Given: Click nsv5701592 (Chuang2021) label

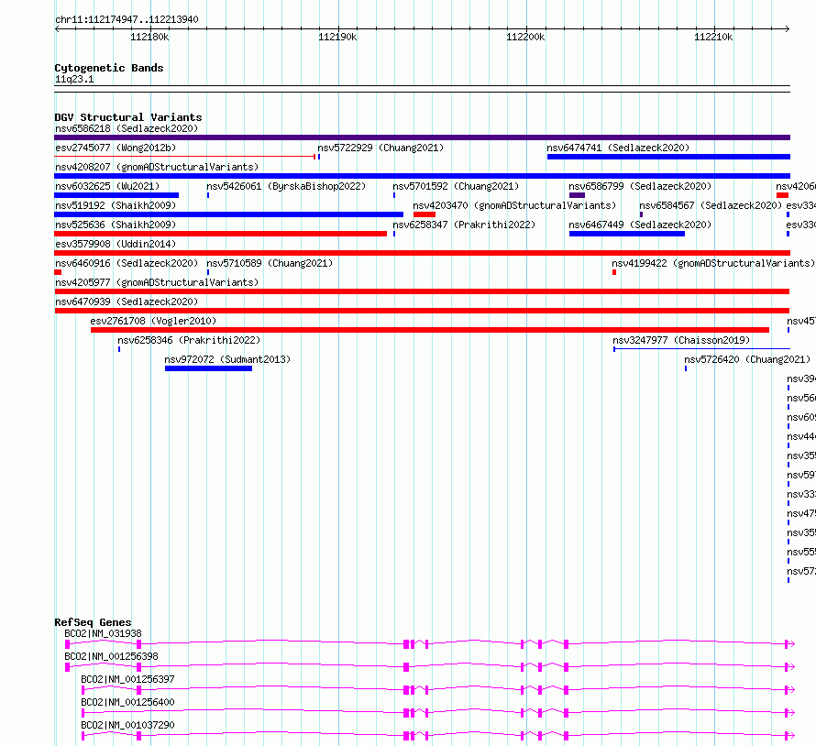Looking at the screenshot, I should click(456, 186).
